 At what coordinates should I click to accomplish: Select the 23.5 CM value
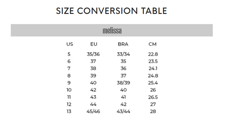[153, 61]
